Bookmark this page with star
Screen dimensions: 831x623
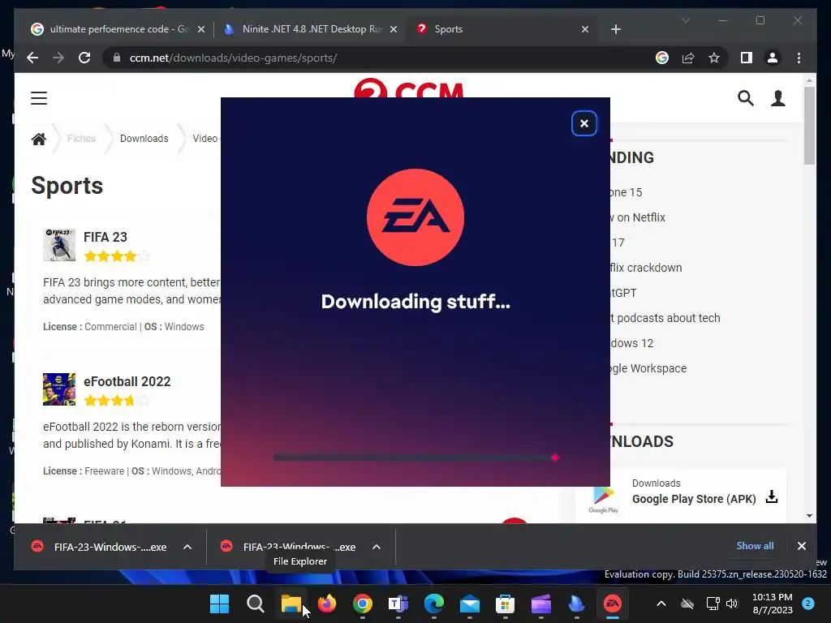pyautogui.click(x=714, y=58)
